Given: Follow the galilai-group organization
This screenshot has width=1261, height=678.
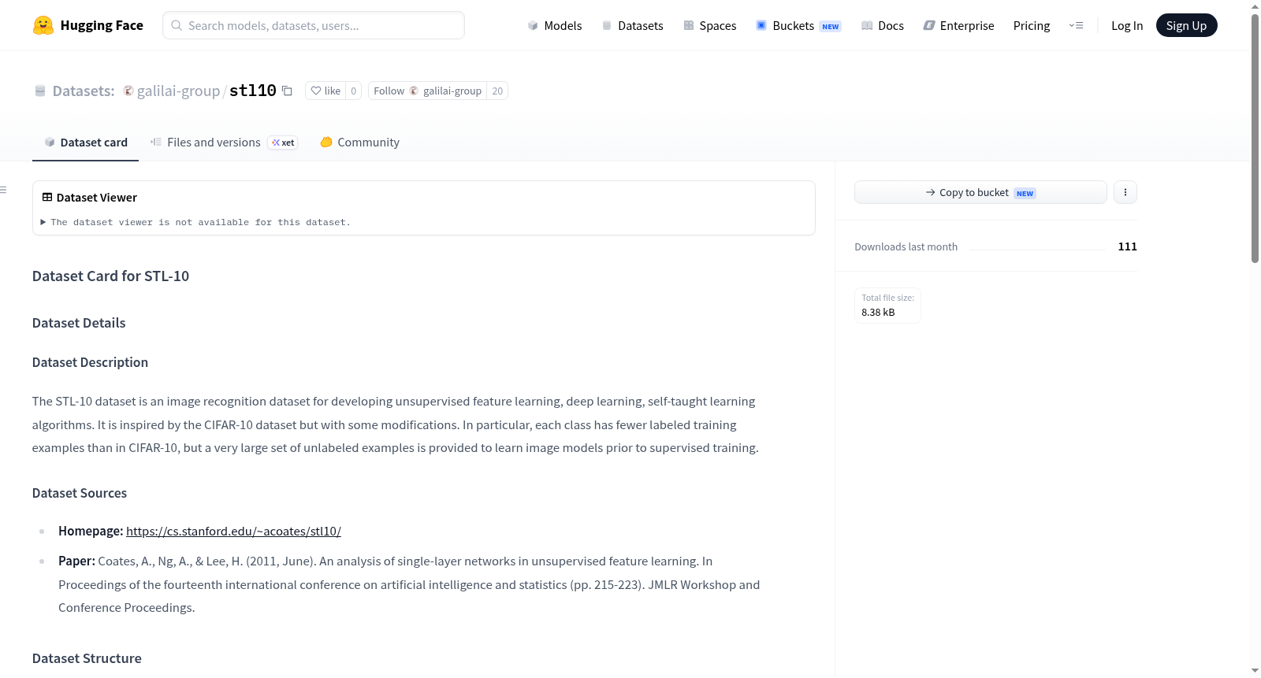Looking at the screenshot, I should pos(427,91).
